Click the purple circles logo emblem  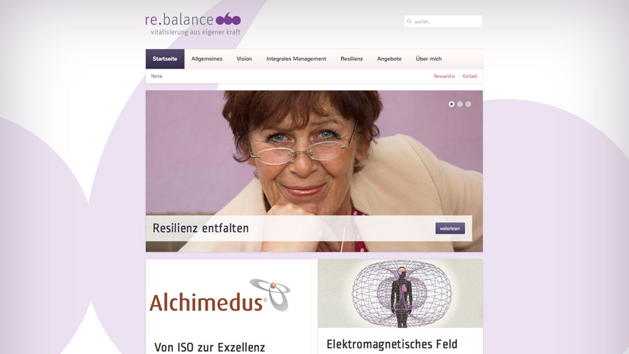point(229,20)
